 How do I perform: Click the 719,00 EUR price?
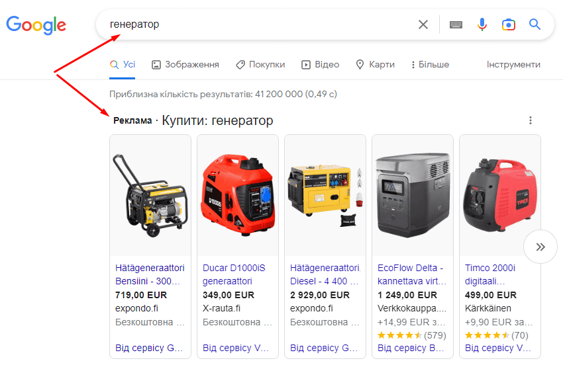[141, 295]
